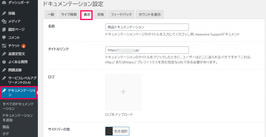
Task: Go to すべてのドキュメンテーション submenu link
Action: pos(18,106)
